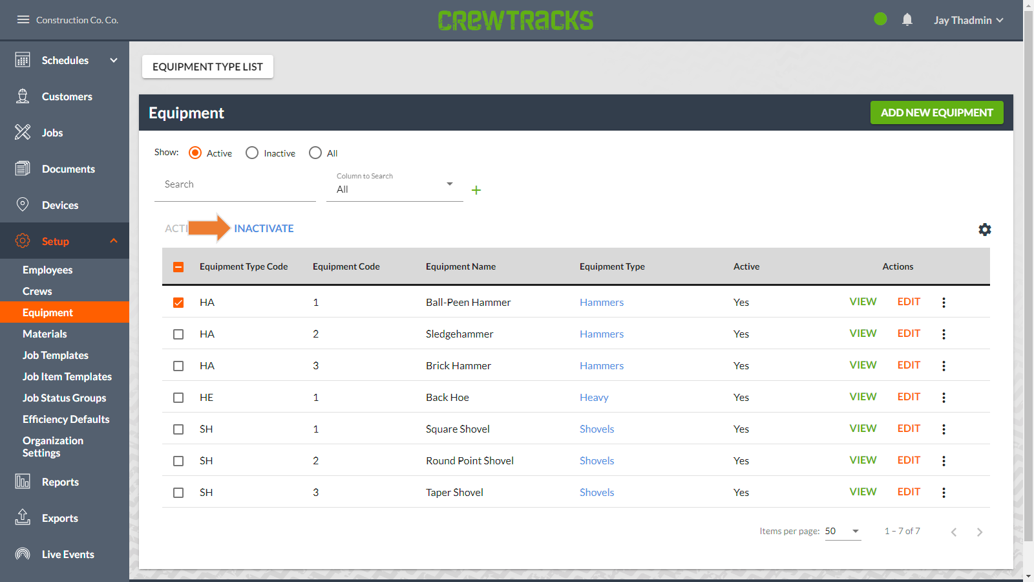
Task: Go to previous page of results
Action: pos(954,532)
